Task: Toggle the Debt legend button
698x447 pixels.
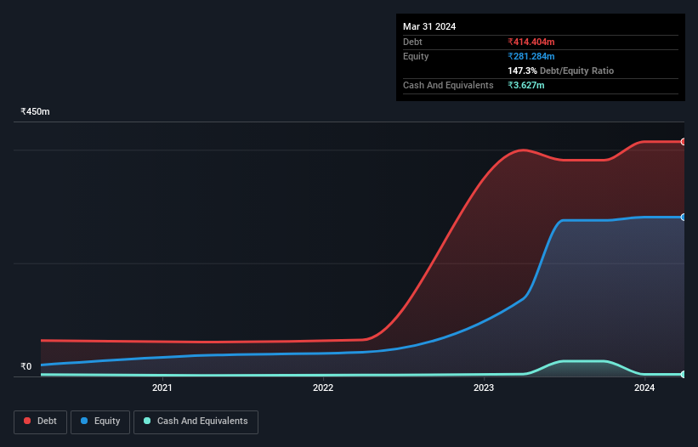Action: [40, 422]
